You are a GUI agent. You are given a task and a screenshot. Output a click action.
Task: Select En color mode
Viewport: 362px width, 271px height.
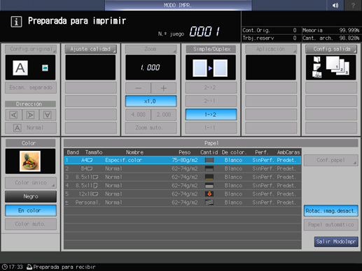coord(31,210)
